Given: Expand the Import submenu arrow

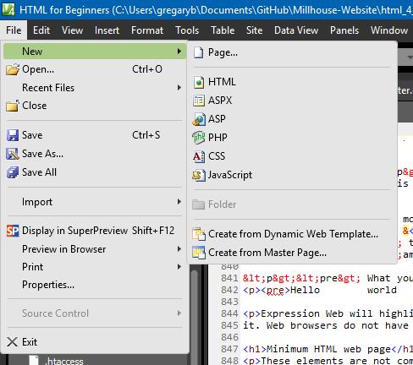Looking at the screenshot, I should (x=179, y=202).
